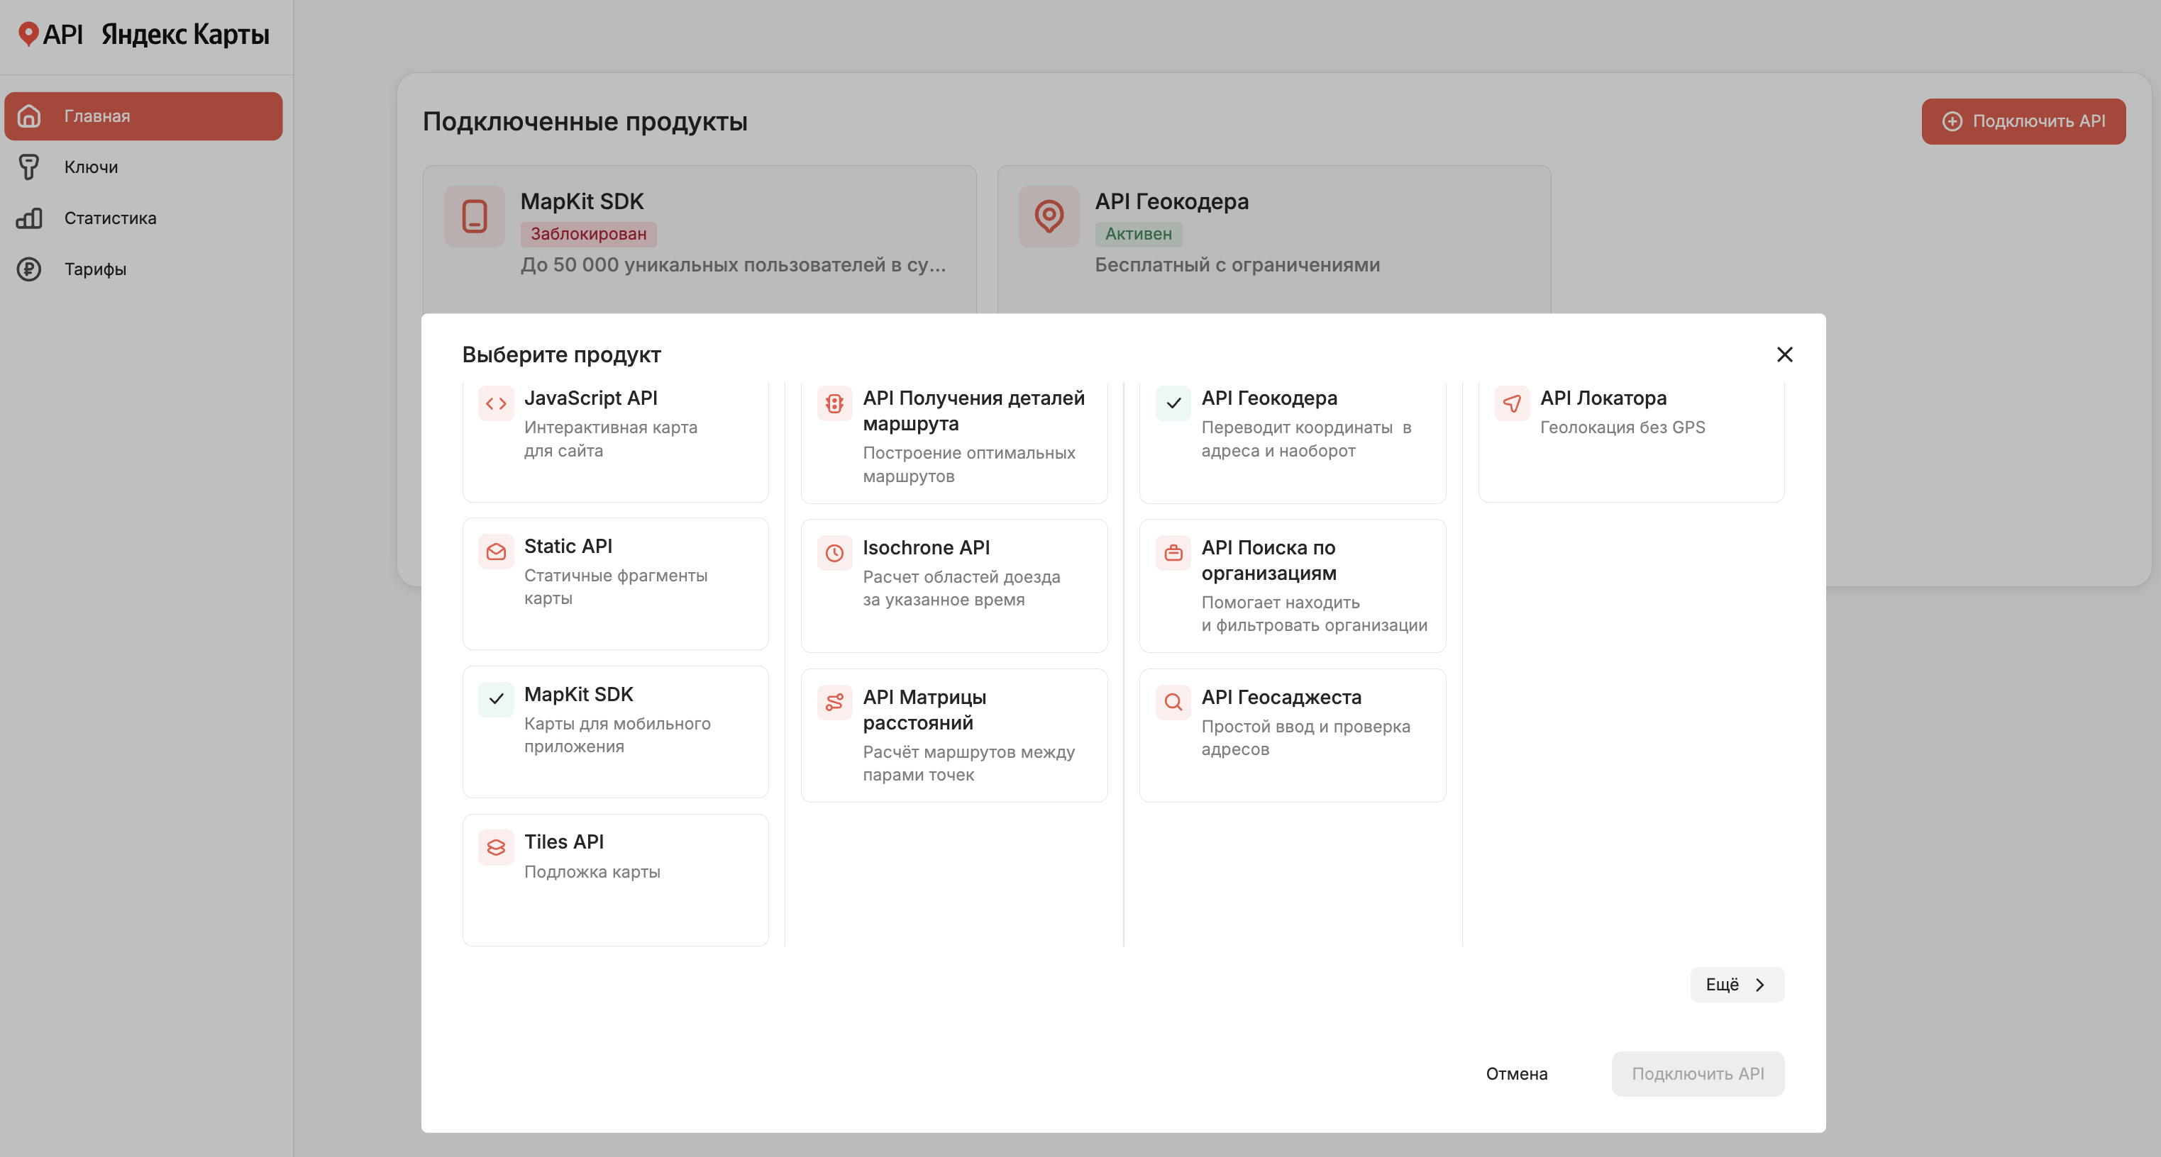The height and width of the screenshot is (1157, 2161).
Task: Click the API Поиска по организациям briefcase icon
Action: coord(1173,554)
